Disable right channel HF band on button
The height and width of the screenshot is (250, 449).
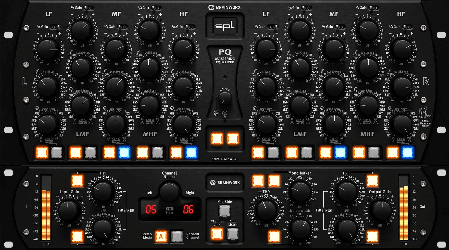(392, 152)
